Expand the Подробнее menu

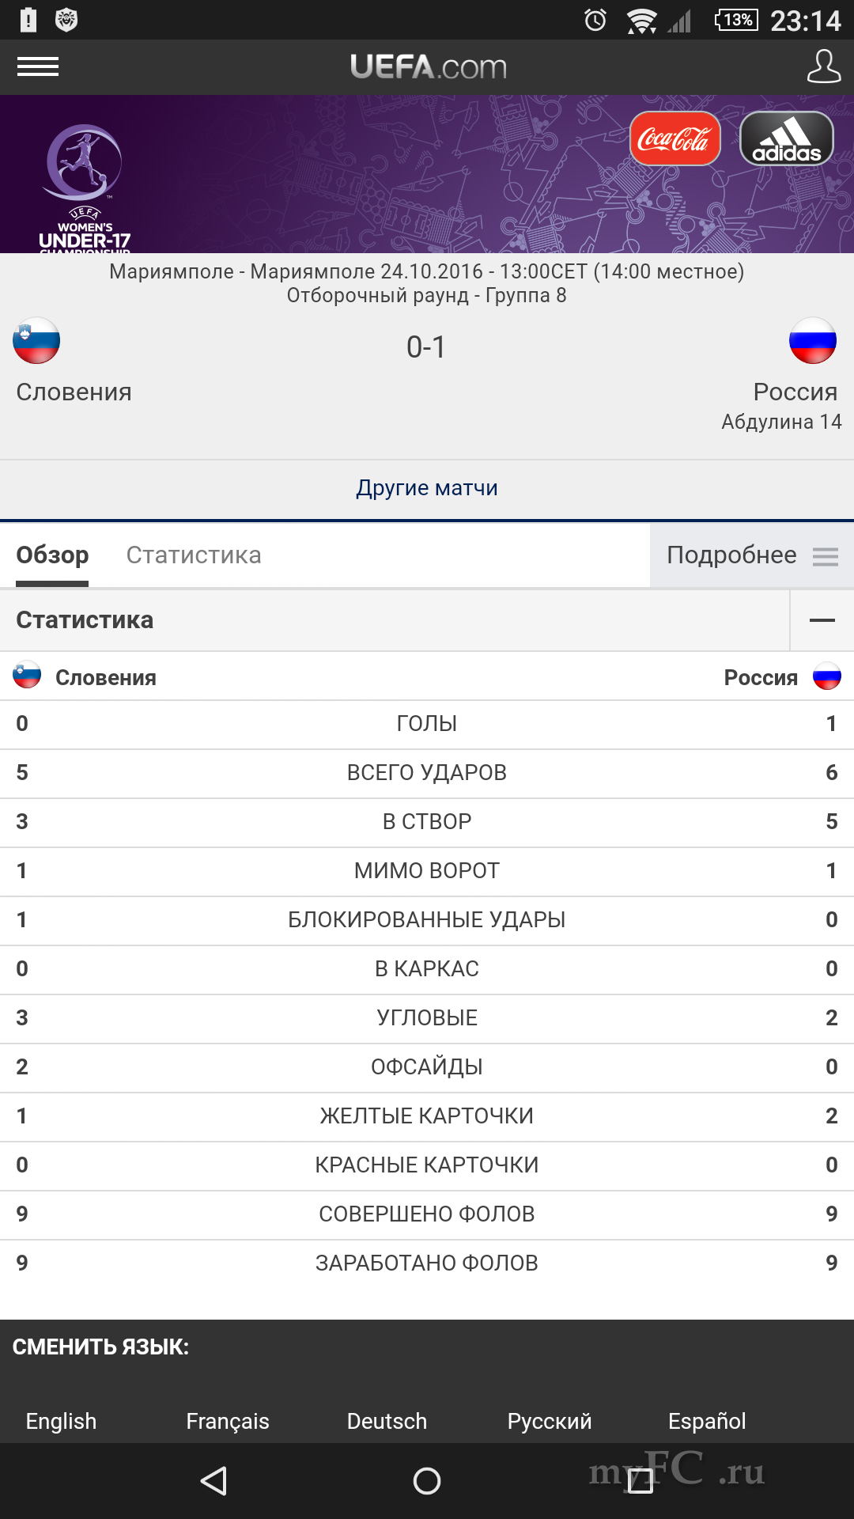(x=751, y=555)
